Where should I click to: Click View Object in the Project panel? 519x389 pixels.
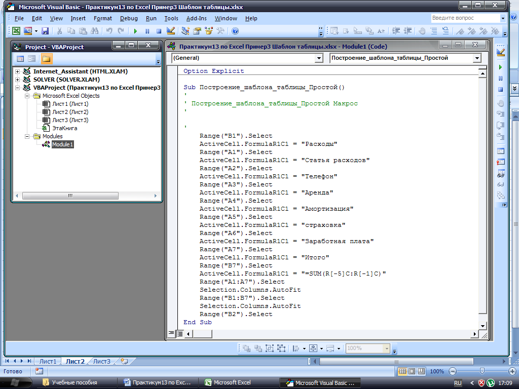pyautogui.click(x=32, y=59)
